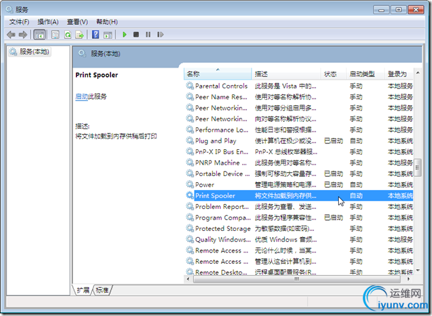Stop service with square stop icon
This screenshot has height=316, width=432.
[136, 35]
